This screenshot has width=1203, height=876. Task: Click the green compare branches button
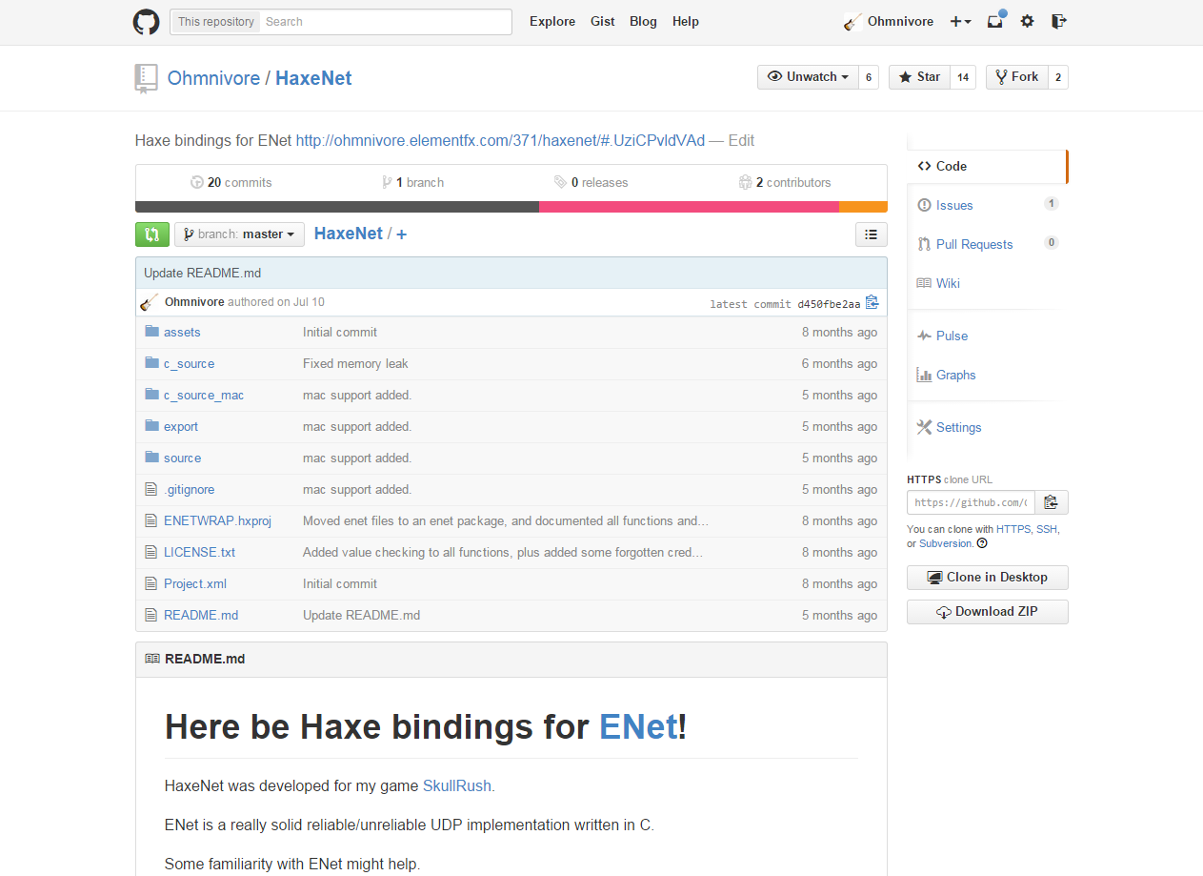coord(152,234)
